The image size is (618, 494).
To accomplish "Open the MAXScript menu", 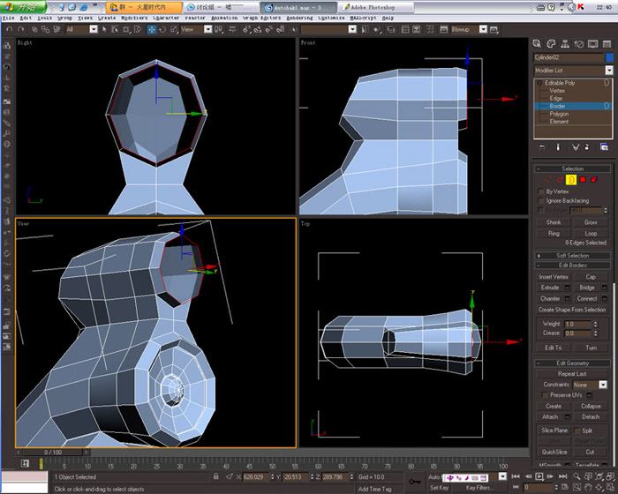I will tap(363, 18).
